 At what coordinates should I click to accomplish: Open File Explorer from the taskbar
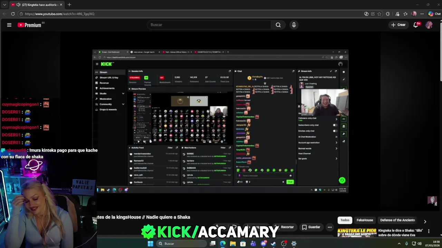233,244
